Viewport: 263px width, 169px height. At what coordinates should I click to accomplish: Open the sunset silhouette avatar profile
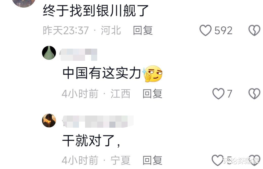click(49, 121)
